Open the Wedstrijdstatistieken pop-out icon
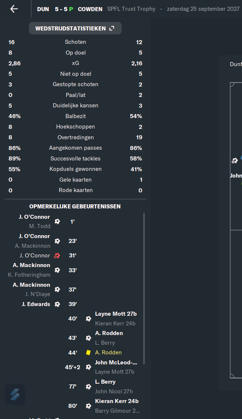This screenshot has height=419, width=242. coord(112,28)
